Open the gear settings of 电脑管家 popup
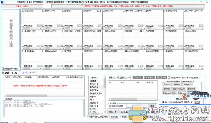This screenshot has height=123, width=211. pos(206,106)
